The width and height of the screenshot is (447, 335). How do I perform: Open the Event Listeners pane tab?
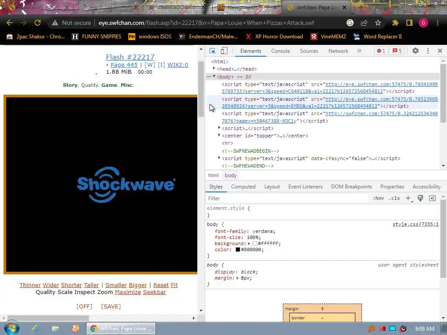point(305,187)
